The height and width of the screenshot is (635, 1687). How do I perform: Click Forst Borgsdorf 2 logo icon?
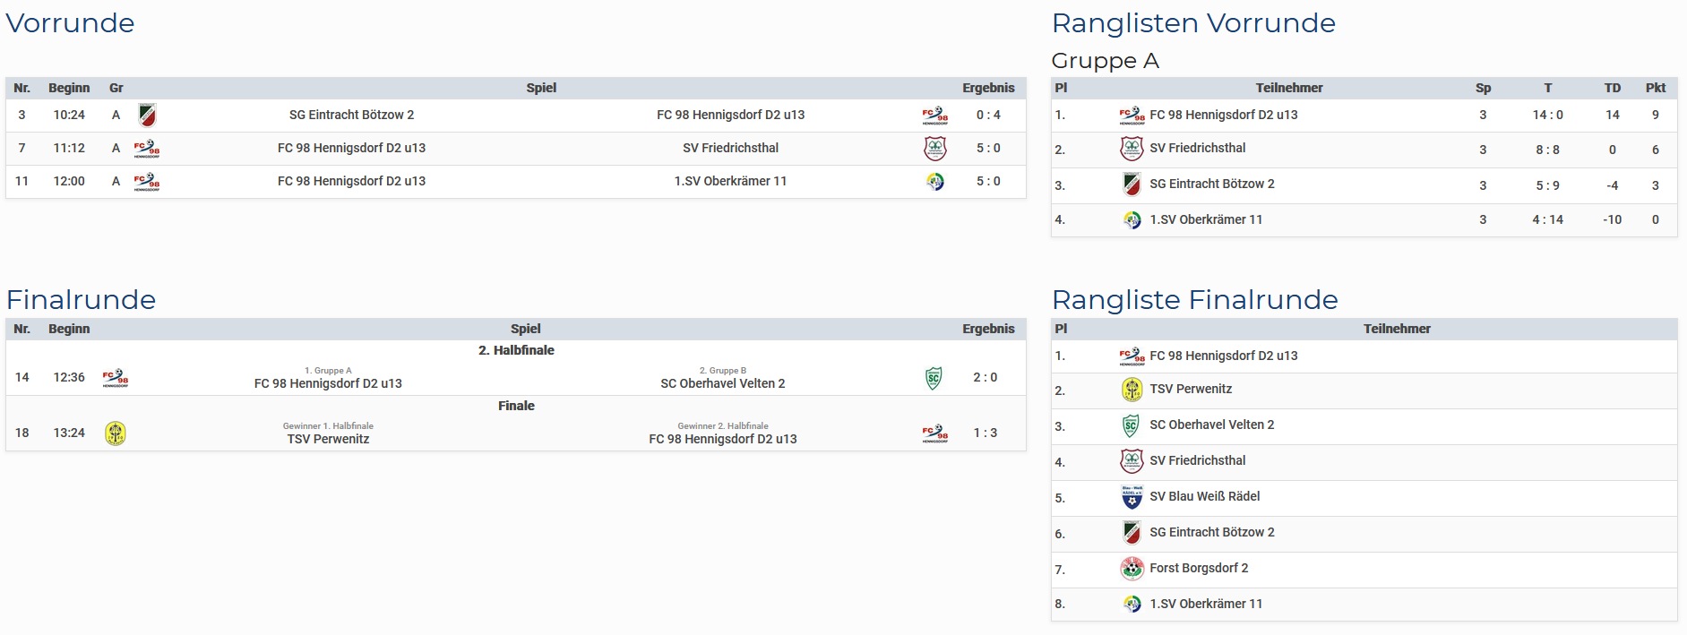click(x=1132, y=569)
